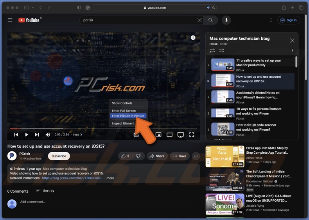Share this video

point(157,156)
